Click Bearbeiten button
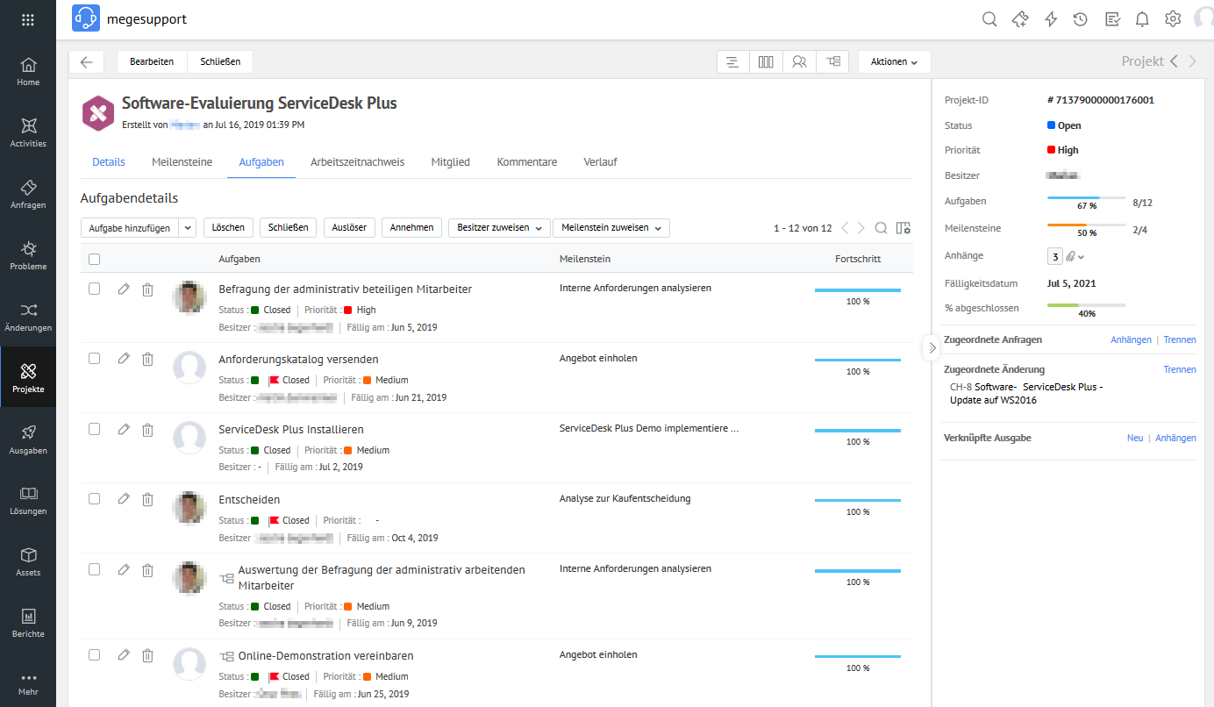 click(x=152, y=61)
